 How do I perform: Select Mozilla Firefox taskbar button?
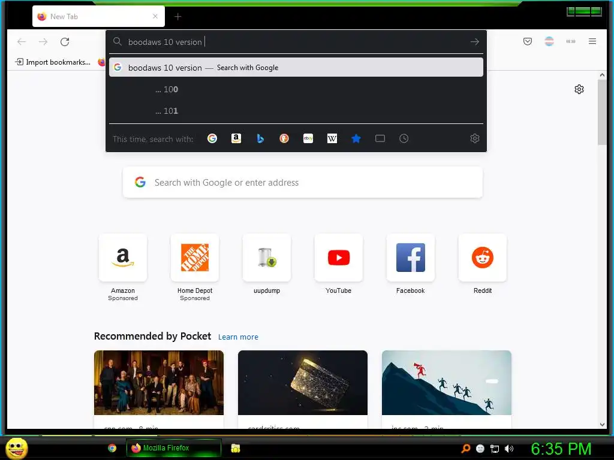(173, 448)
